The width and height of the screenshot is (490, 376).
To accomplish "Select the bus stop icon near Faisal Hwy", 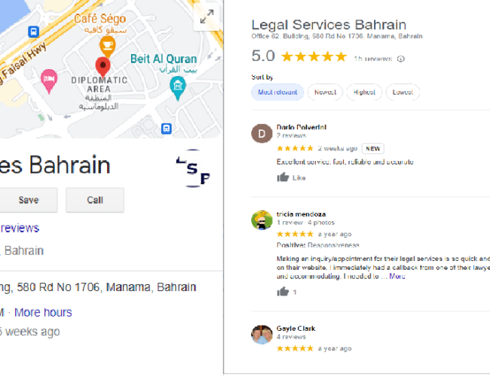I will (x=33, y=32).
